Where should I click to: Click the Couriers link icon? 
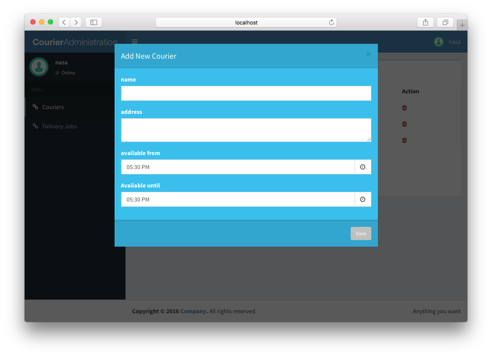(36, 107)
